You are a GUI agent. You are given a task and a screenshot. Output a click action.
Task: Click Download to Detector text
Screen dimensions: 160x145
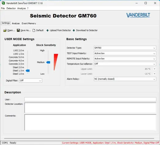pos(87,30)
